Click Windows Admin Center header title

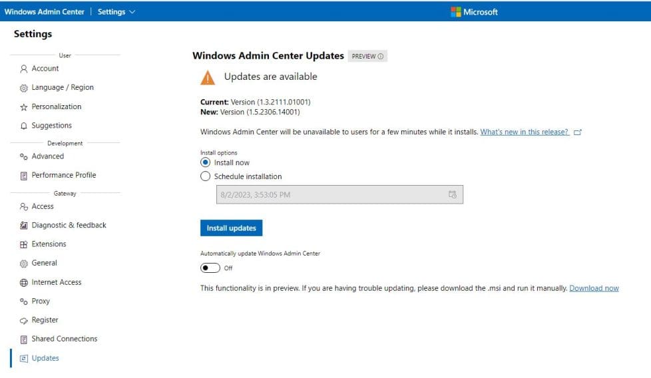(44, 12)
